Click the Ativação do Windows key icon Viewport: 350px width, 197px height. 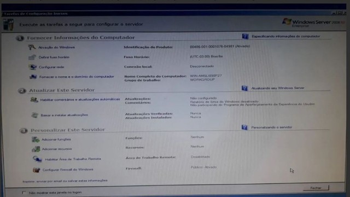[x=32, y=47]
